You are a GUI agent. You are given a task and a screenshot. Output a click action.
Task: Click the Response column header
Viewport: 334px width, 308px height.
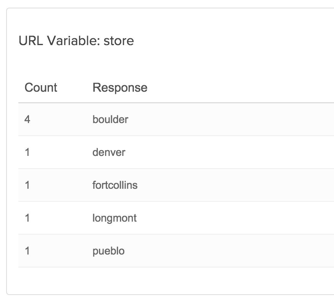120,88
